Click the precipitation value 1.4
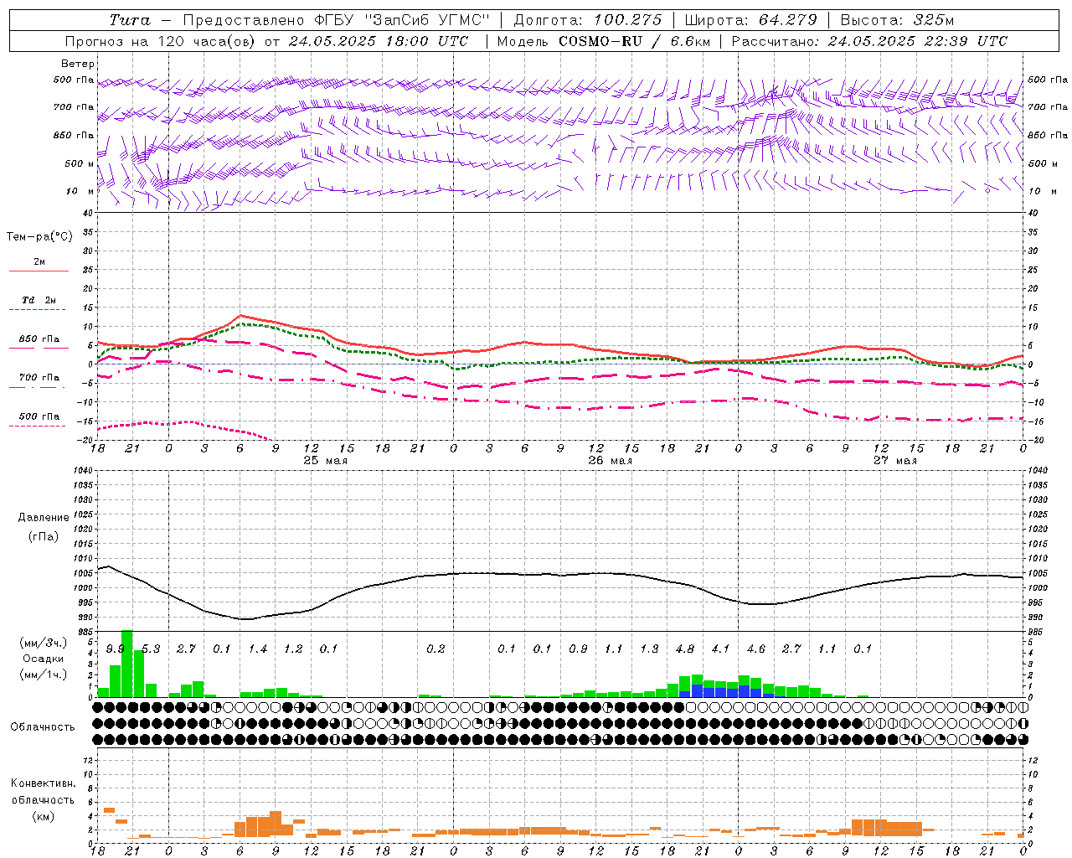Image resolution: width=1072 pixels, height=858 pixels. (258, 649)
